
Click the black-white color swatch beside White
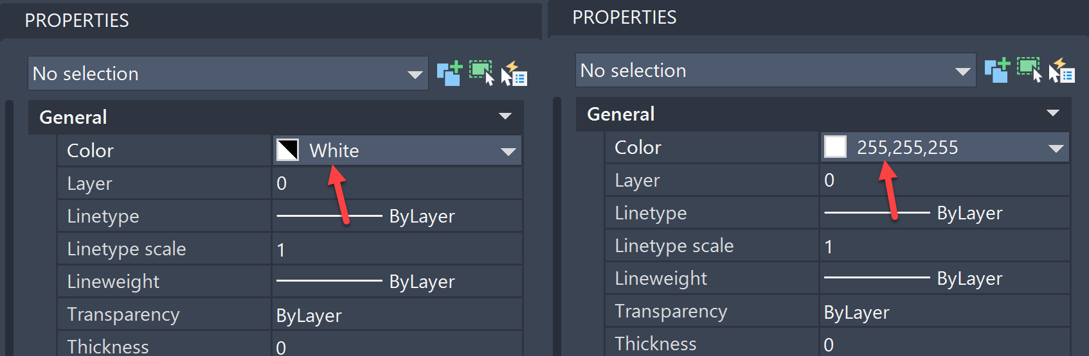(287, 150)
